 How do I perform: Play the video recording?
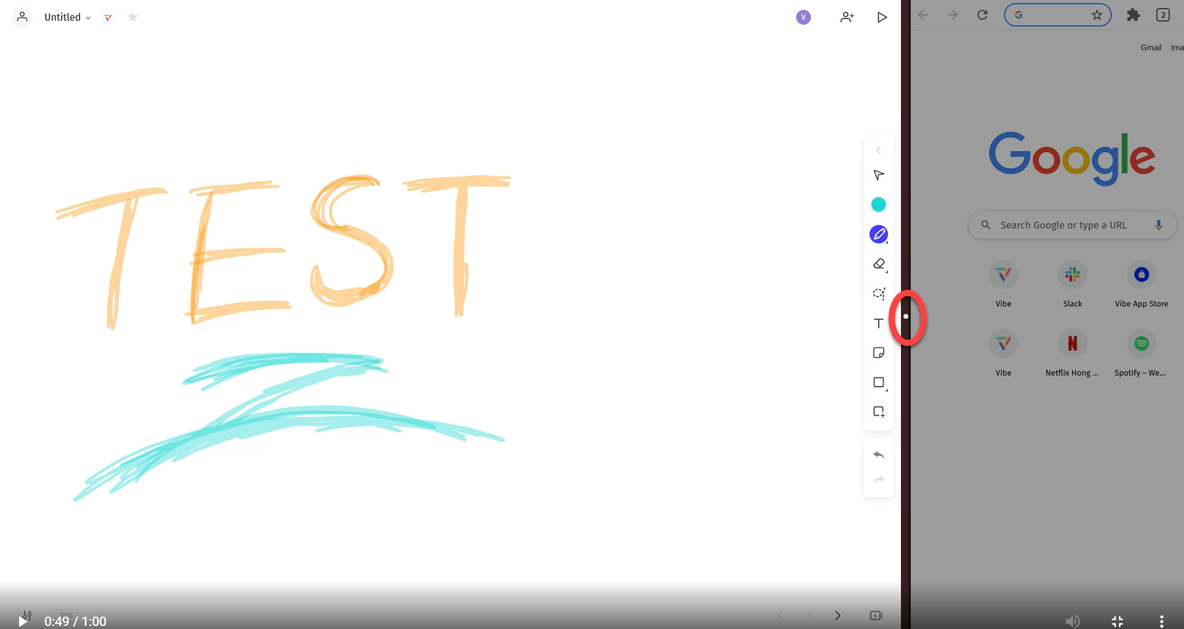click(x=23, y=621)
